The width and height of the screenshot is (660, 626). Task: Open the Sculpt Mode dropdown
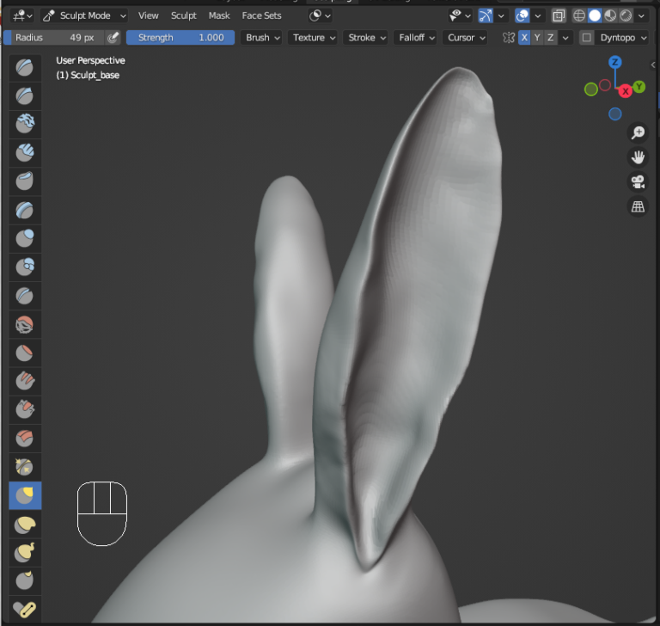[84, 15]
